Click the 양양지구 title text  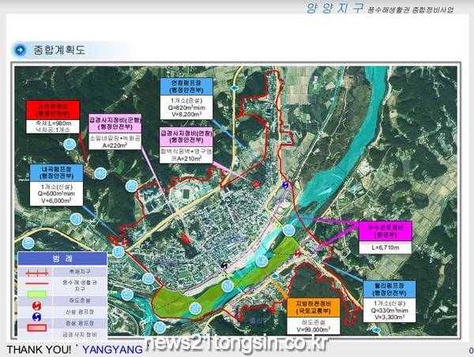point(335,8)
